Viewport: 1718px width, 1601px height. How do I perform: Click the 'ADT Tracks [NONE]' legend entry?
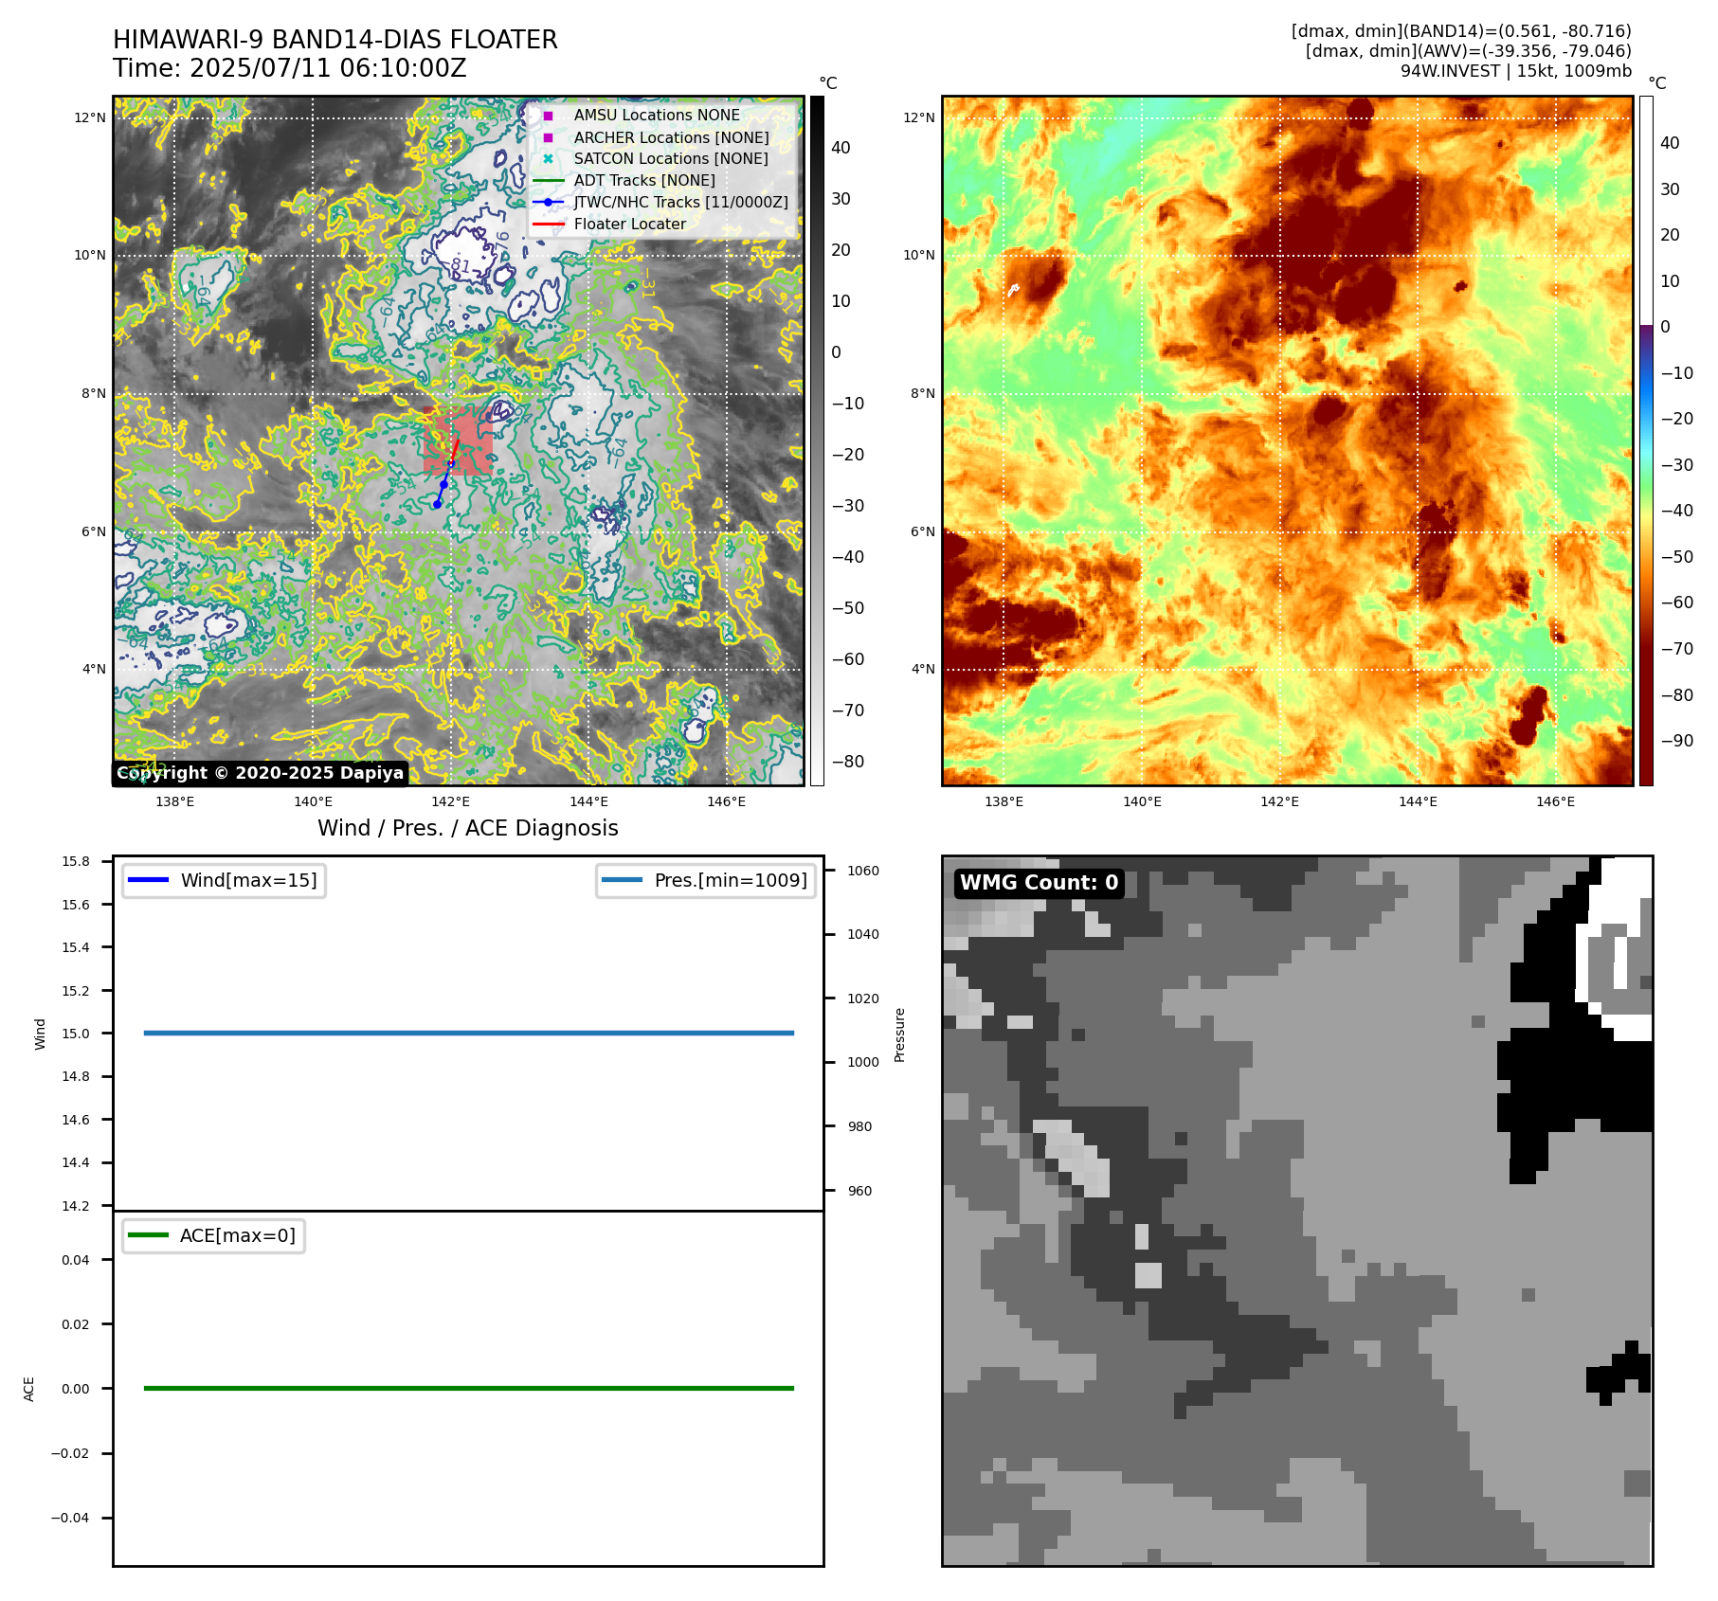pyautogui.click(x=644, y=180)
